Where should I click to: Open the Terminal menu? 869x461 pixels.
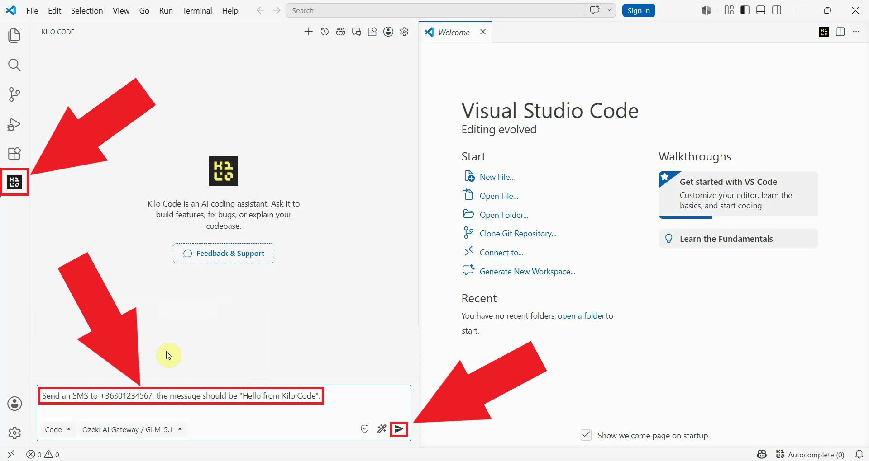(197, 10)
